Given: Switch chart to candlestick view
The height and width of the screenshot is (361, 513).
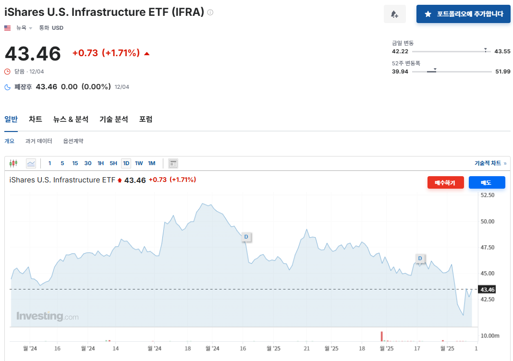Looking at the screenshot, I should [13, 163].
